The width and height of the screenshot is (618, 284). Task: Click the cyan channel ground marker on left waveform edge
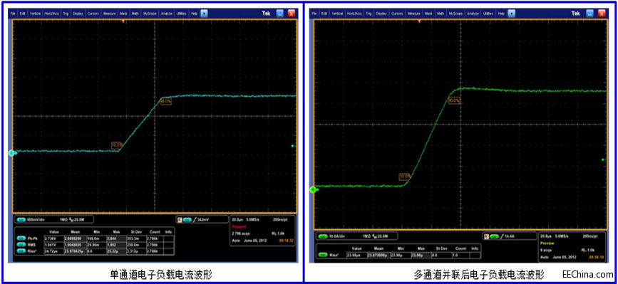(11, 153)
